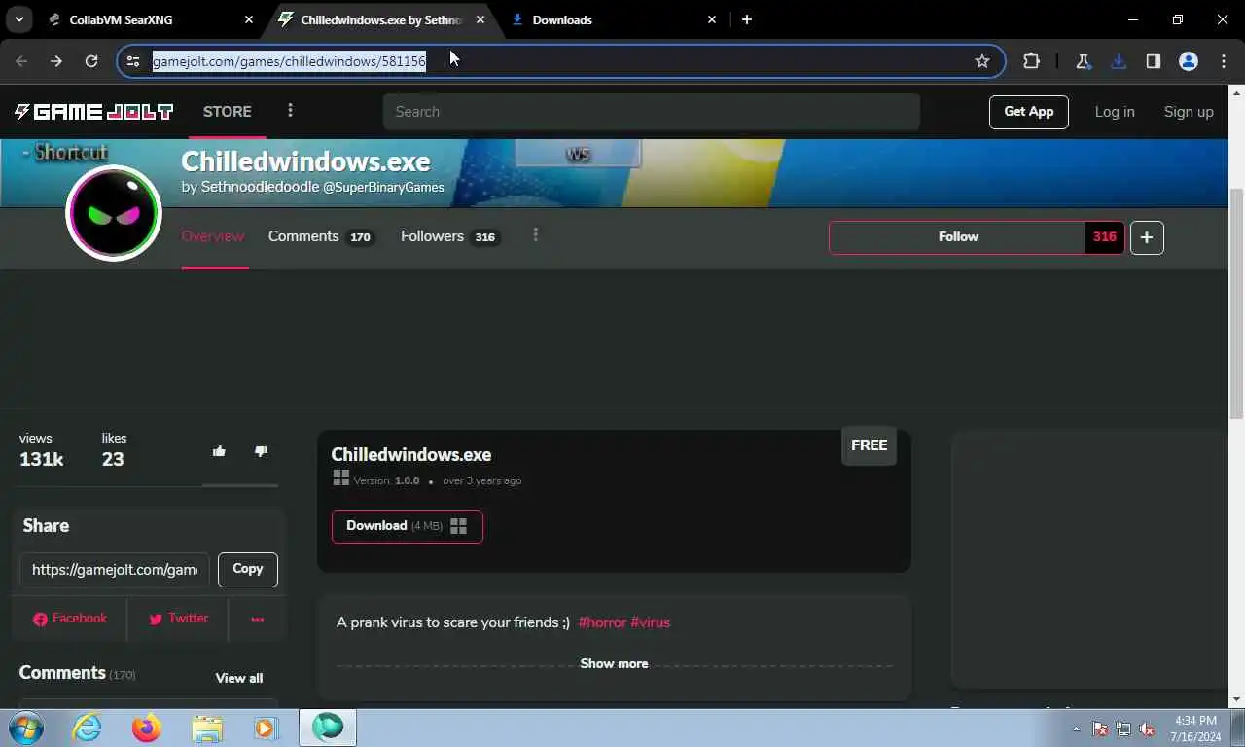Follow the Chilledwindows.exe game

[x=958, y=237]
